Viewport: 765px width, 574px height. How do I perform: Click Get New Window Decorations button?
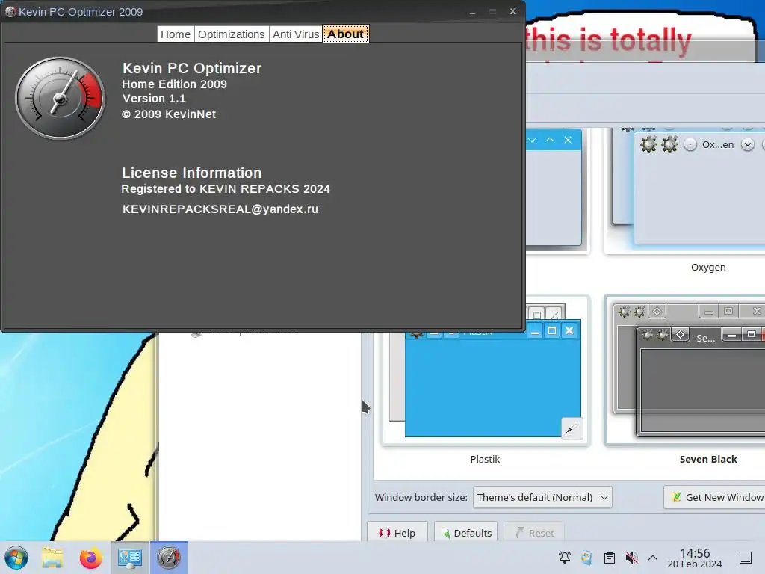point(715,497)
